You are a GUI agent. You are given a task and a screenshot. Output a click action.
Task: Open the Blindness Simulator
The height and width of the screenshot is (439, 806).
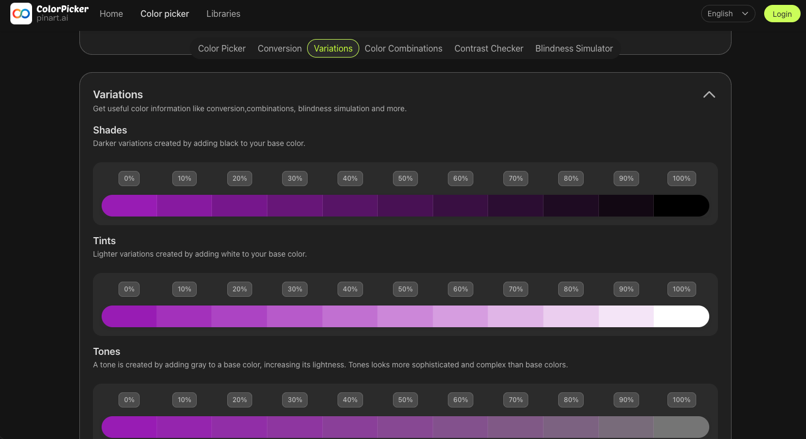pos(574,48)
